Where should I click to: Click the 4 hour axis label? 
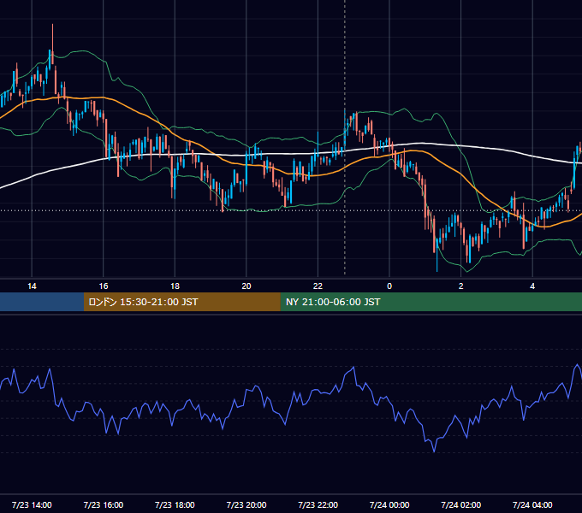(532, 286)
